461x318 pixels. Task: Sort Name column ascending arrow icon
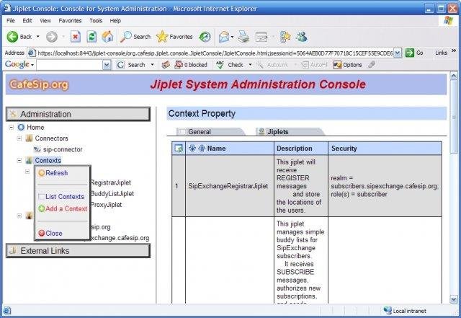(x=202, y=148)
